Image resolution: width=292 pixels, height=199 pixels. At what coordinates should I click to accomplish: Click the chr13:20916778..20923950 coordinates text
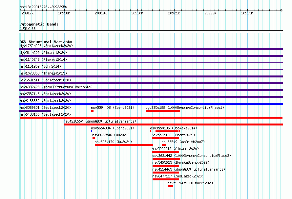click(x=43, y=7)
